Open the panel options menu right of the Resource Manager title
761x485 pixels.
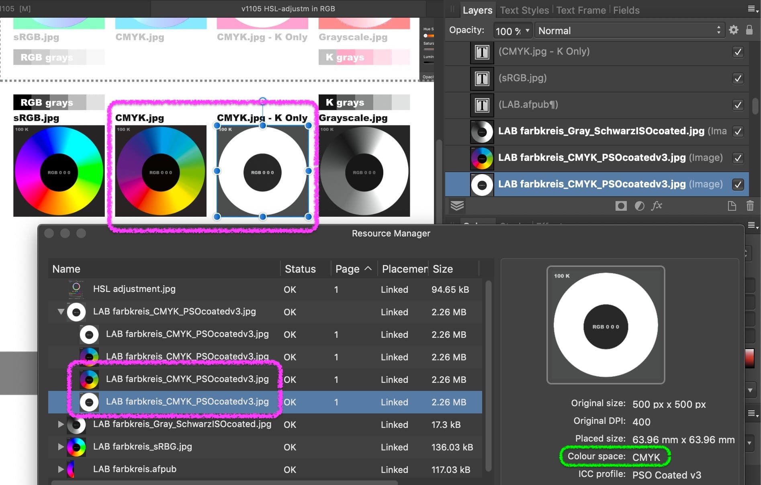[753, 225]
